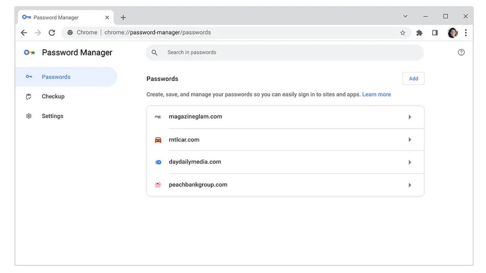Open the Chrome side panel icon
The width and height of the screenshot is (486, 273).
point(435,33)
